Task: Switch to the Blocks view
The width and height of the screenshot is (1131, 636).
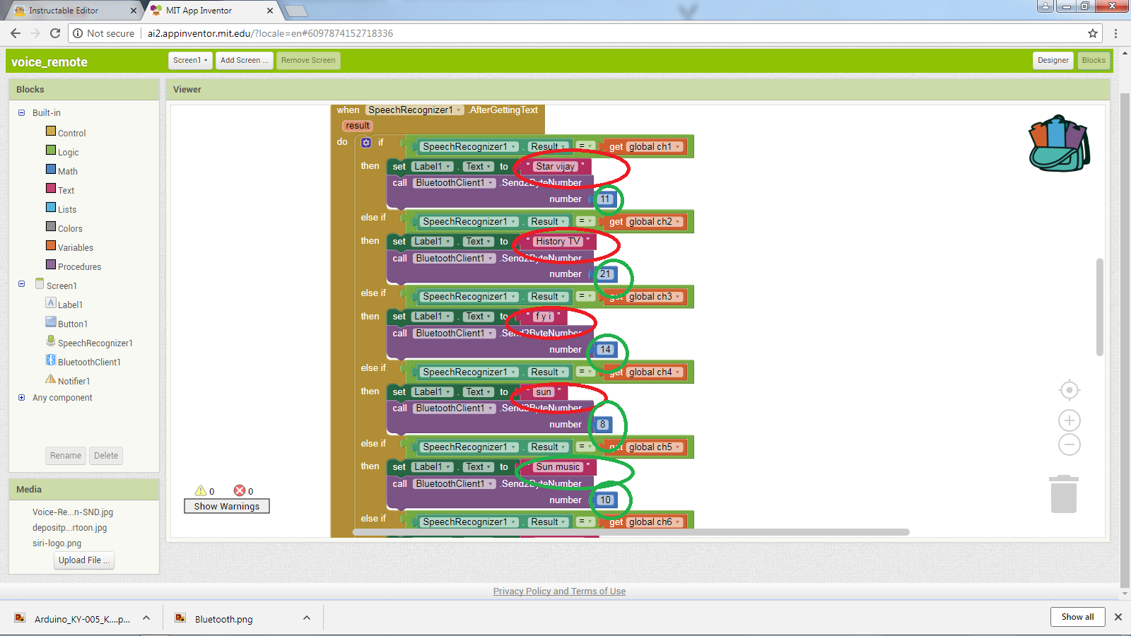Action: [x=1094, y=61]
